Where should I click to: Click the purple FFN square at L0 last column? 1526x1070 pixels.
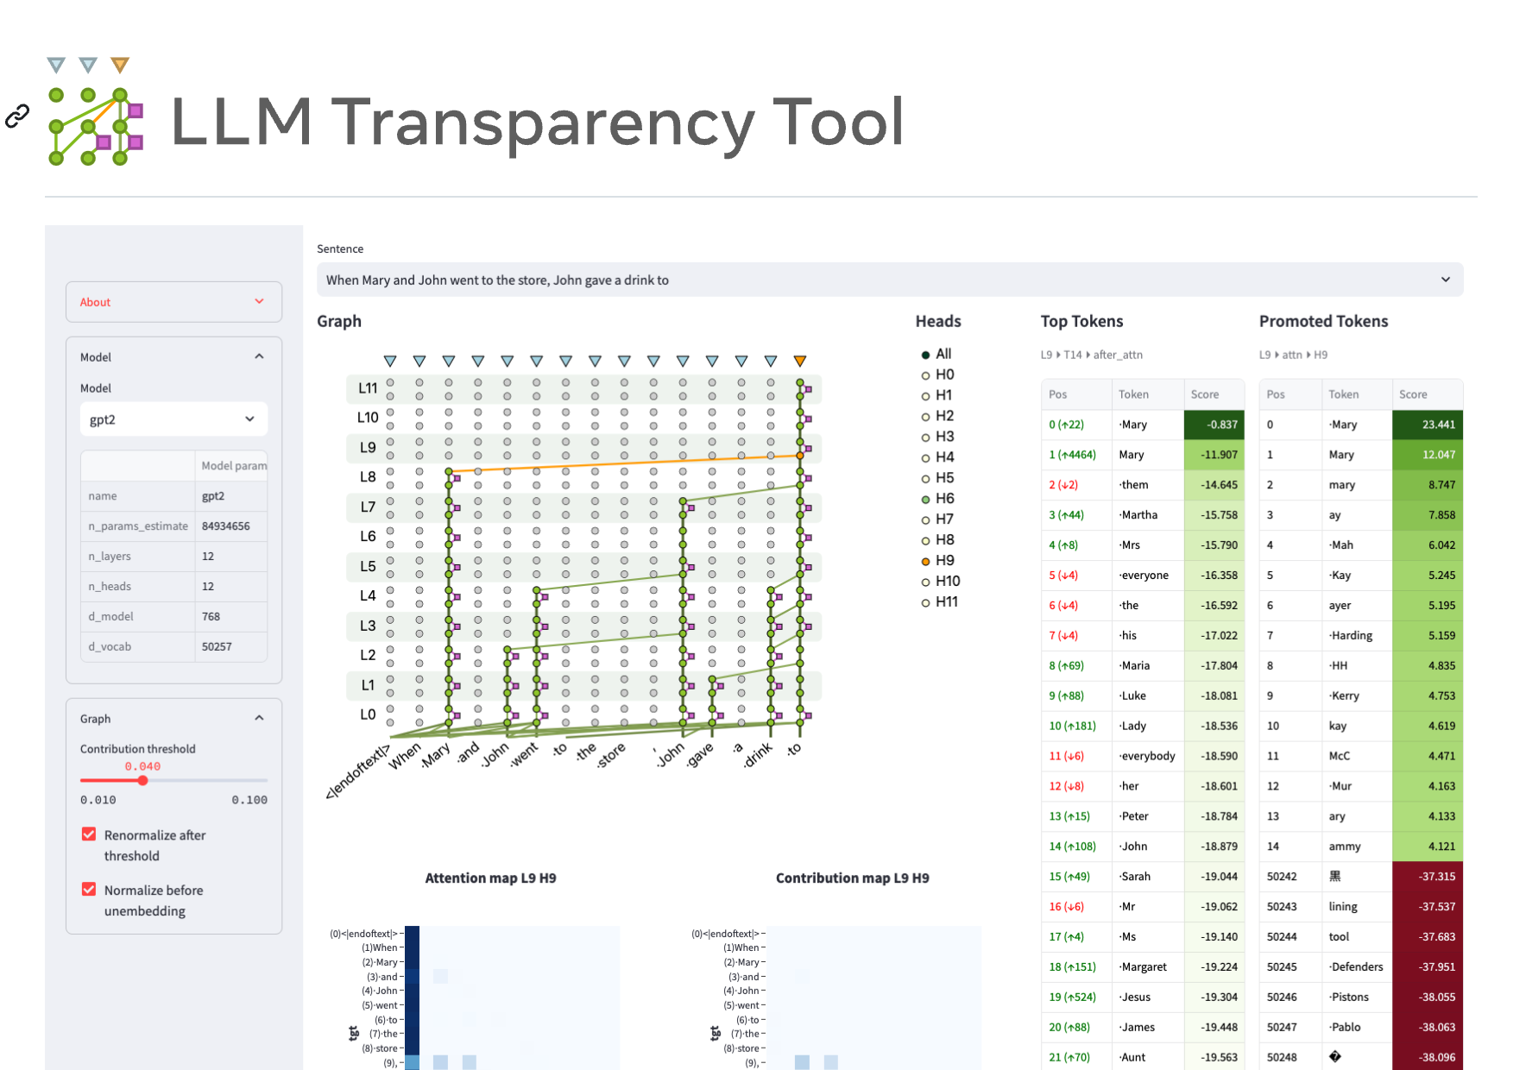click(x=808, y=715)
